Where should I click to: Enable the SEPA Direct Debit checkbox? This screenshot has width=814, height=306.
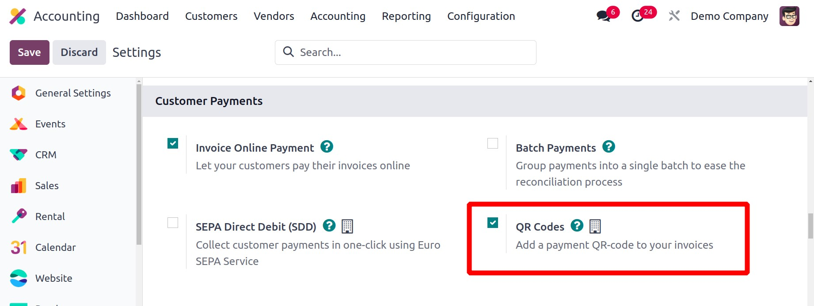173,223
